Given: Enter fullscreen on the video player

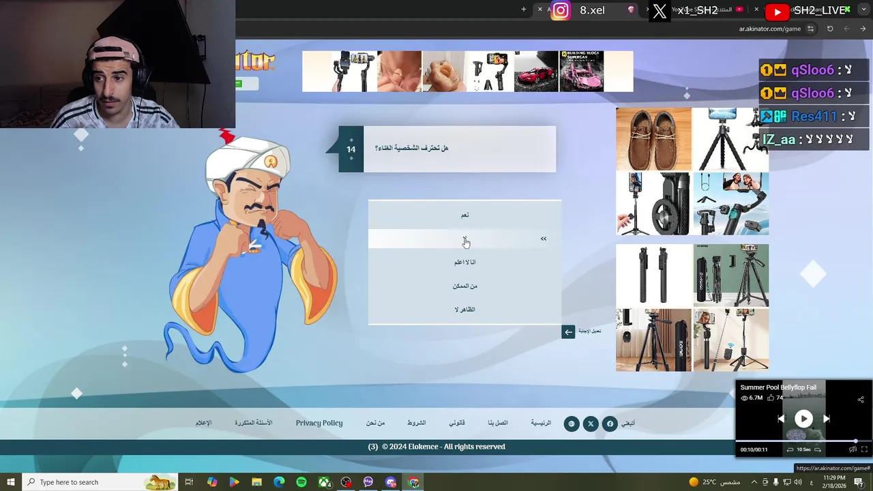Looking at the screenshot, I should (x=864, y=449).
